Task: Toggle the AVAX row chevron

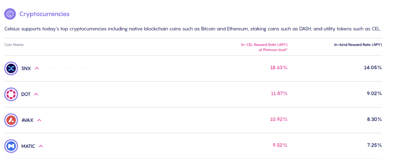Action: [39, 120]
